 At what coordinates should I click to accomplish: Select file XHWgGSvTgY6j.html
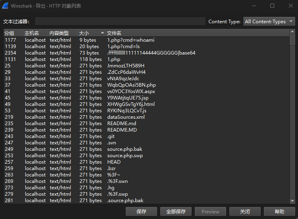147,104
